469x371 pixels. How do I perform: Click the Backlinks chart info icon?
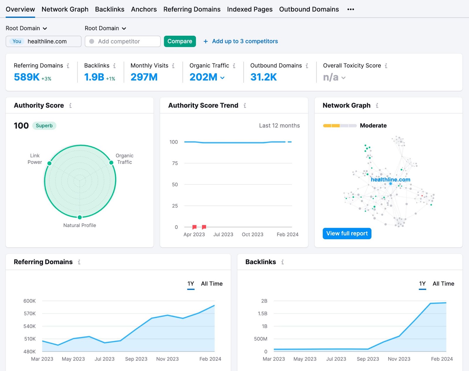pos(282,262)
